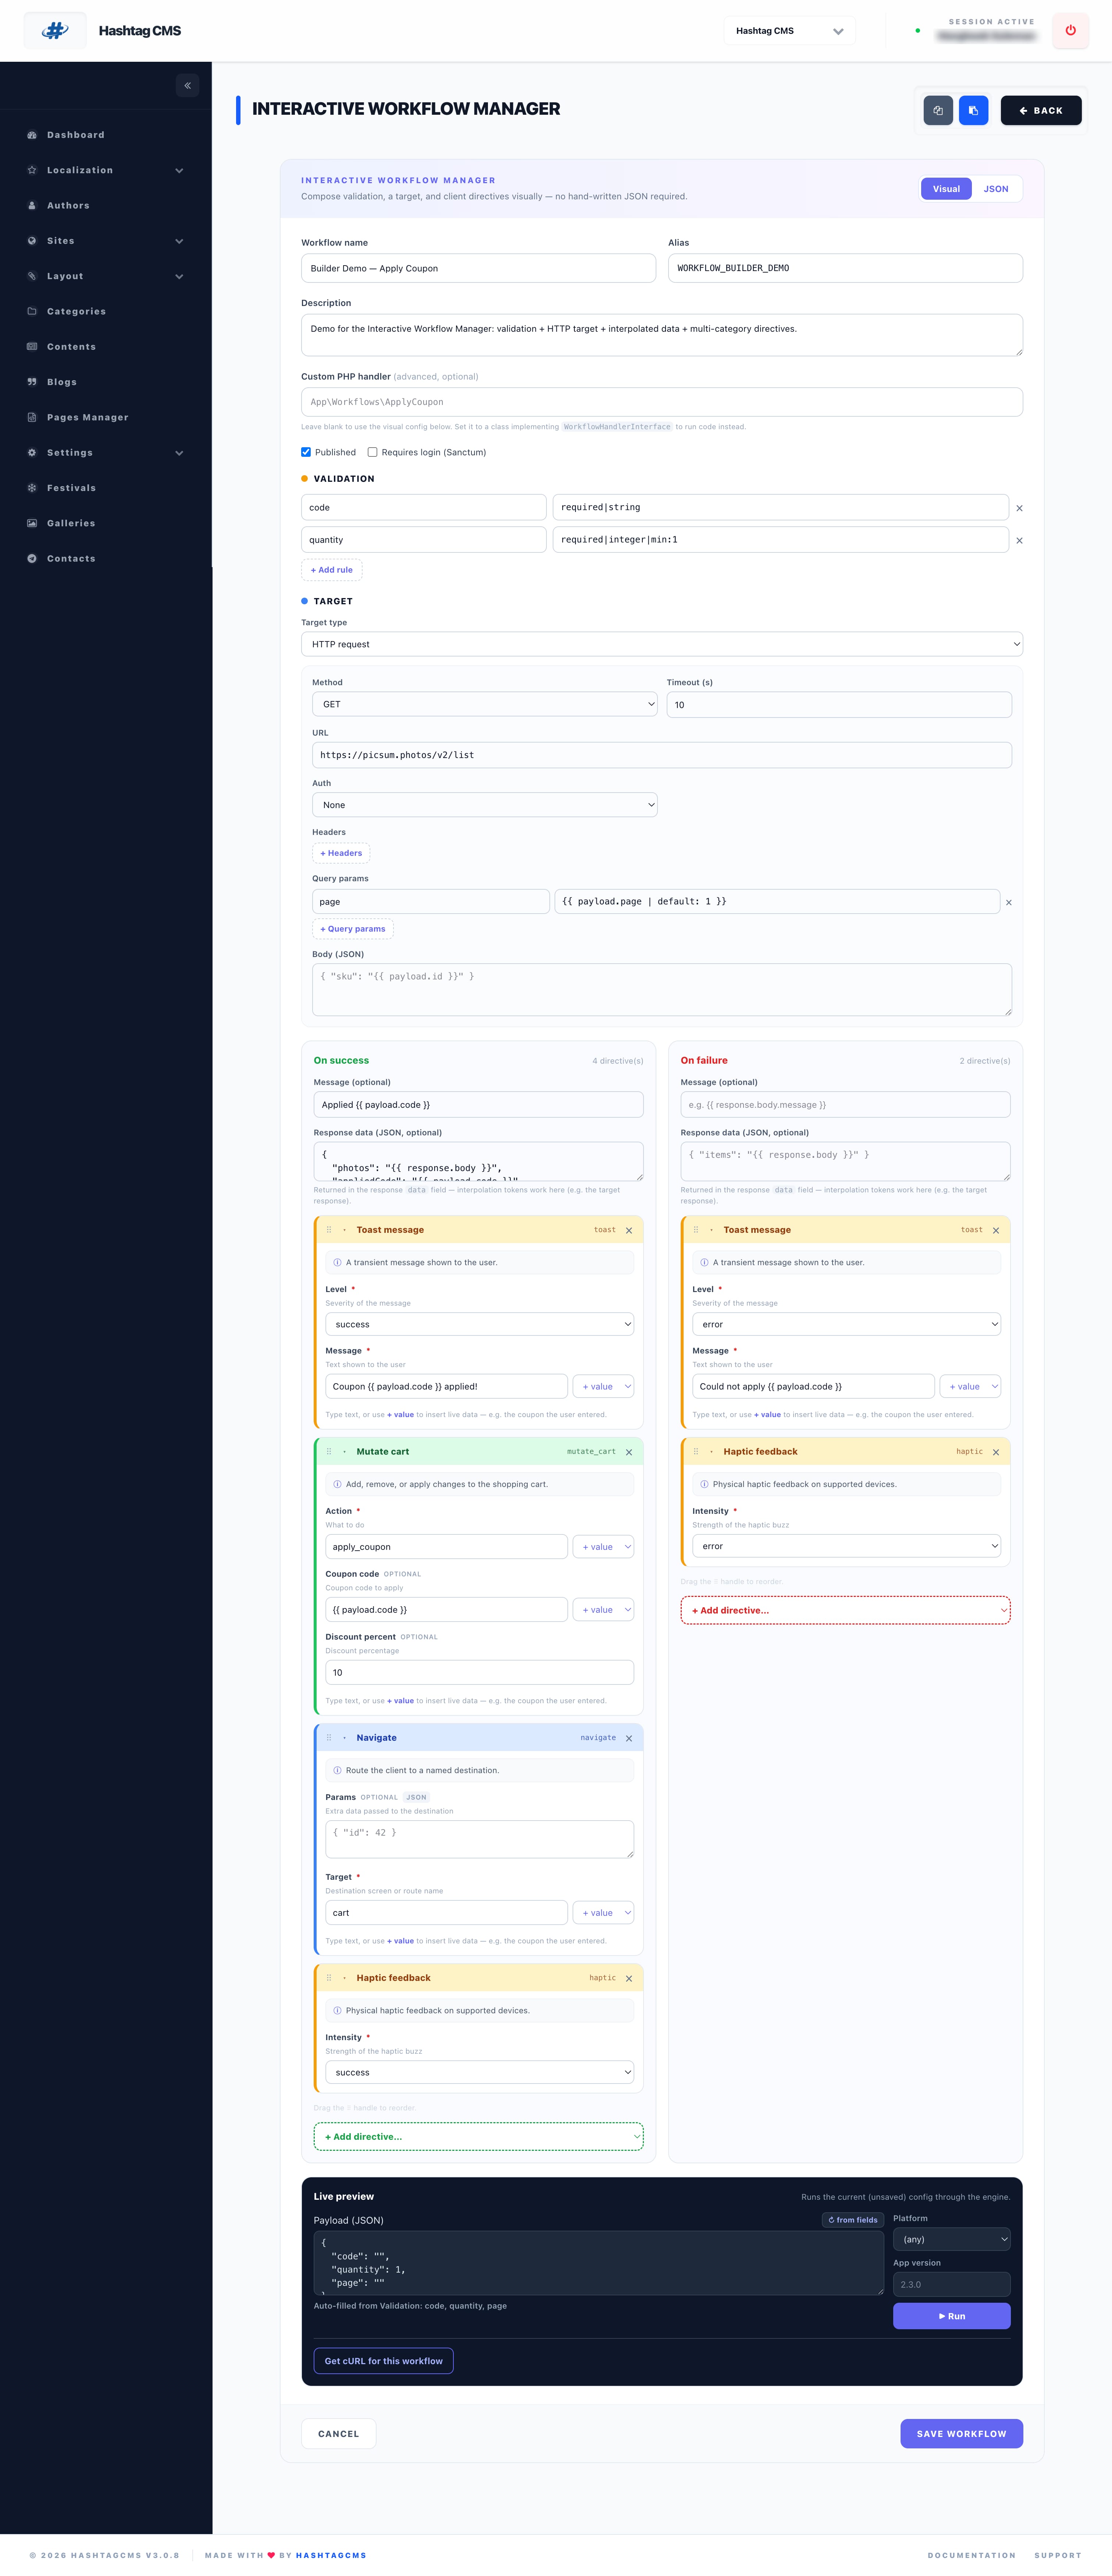Screen dimensions: 1112x2576
Task: Open failure toast Level error dropdown
Action: (x=846, y=1324)
